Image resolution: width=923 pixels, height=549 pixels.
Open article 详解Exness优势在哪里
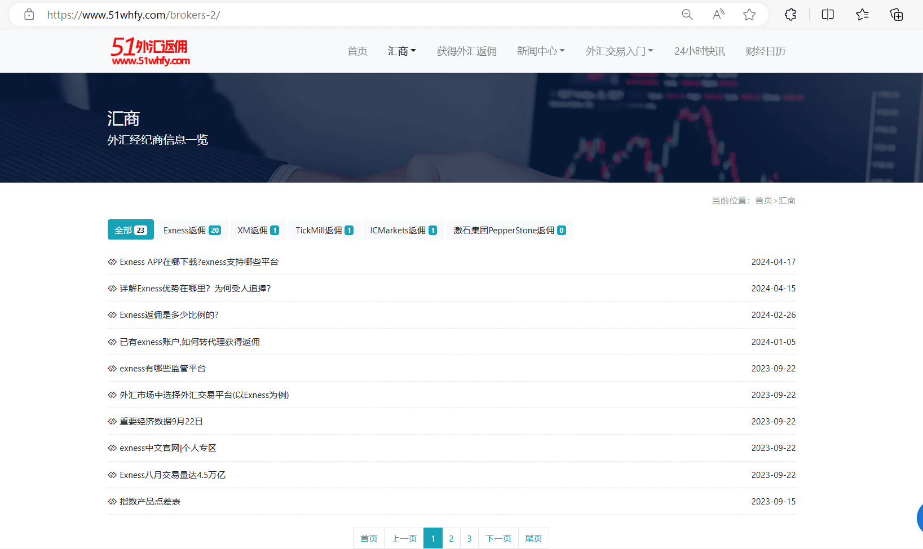pos(195,289)
